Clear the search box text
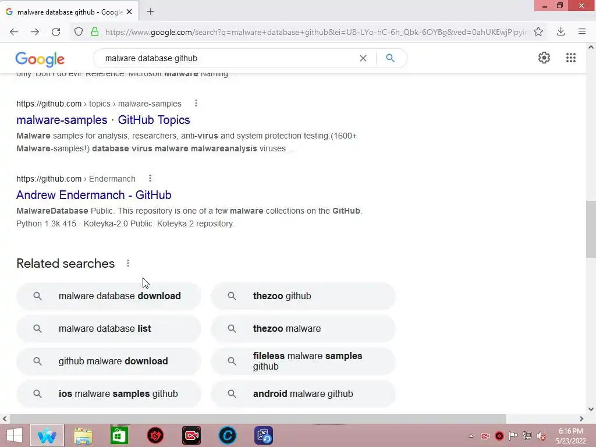The height and width of the screenshot is (447, 596). point(363,58)
